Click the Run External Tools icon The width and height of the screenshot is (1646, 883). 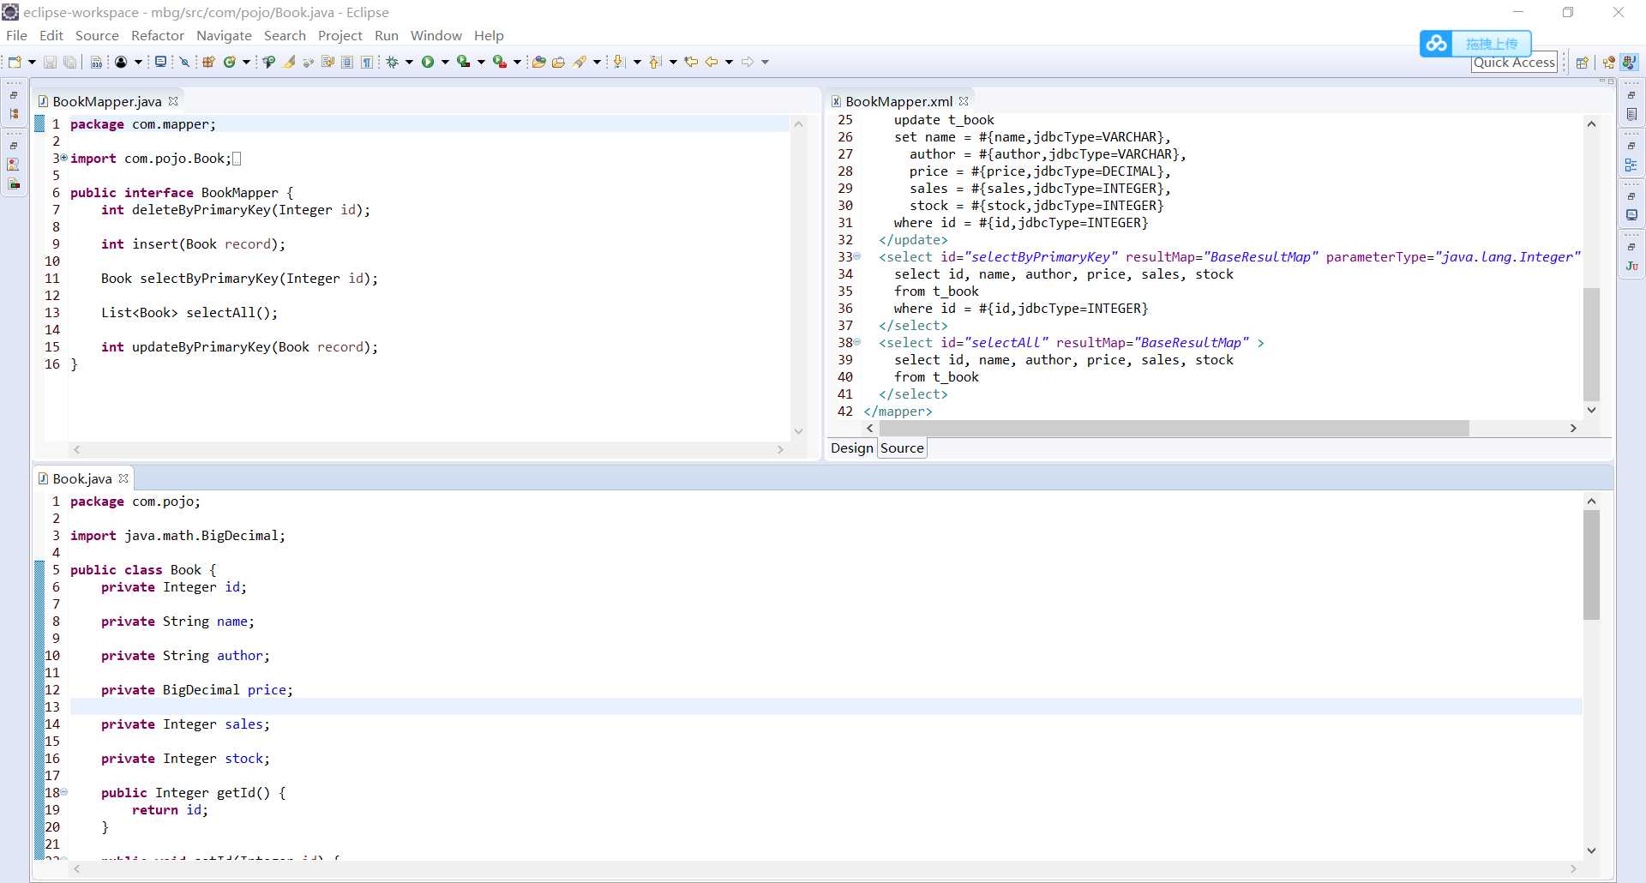pos(500,62)
